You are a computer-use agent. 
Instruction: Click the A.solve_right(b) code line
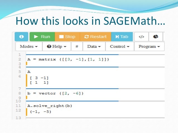click(x=50, y=106)
